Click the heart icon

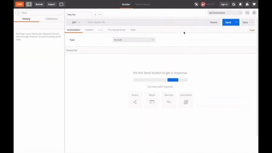tap(254, 4)
